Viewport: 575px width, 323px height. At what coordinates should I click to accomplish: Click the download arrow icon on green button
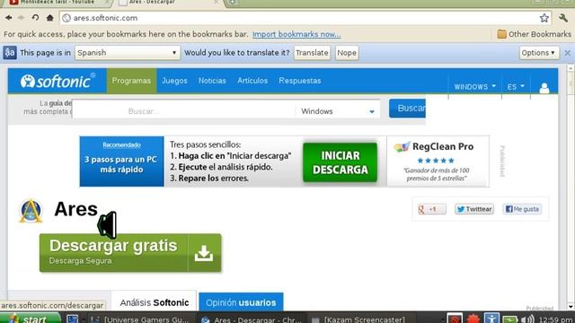coord(204,253)
